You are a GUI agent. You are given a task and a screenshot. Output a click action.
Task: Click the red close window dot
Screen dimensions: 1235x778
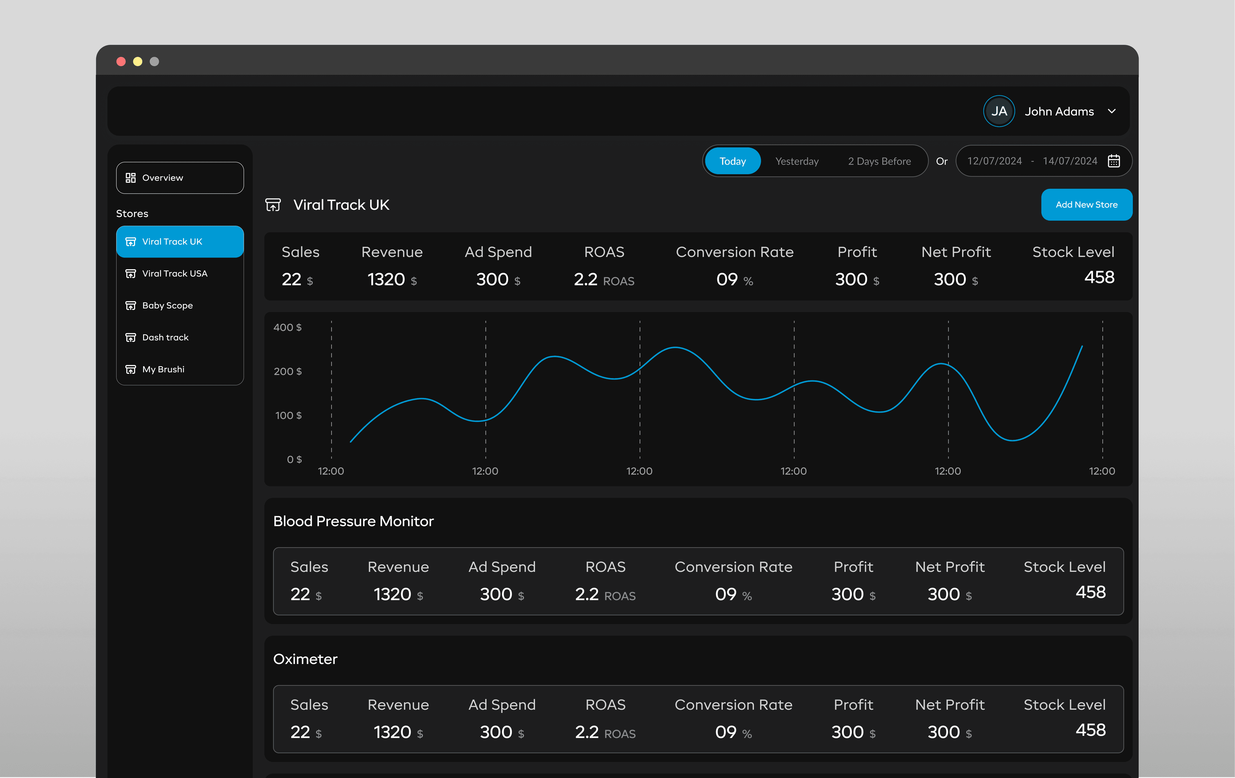click(x=121, y=61)
